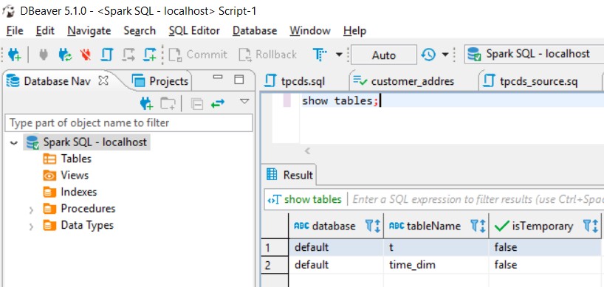Open the Help menu
Viewport: 604px width, 287px height.
tap(354, 31)
